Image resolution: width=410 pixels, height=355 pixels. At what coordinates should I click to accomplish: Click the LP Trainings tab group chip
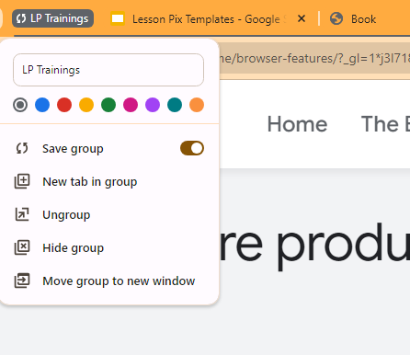[52, 18]
